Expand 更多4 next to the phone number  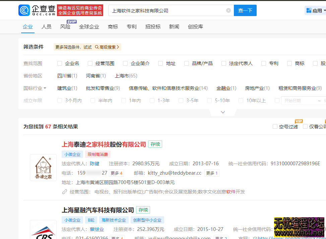pos(116,173)
